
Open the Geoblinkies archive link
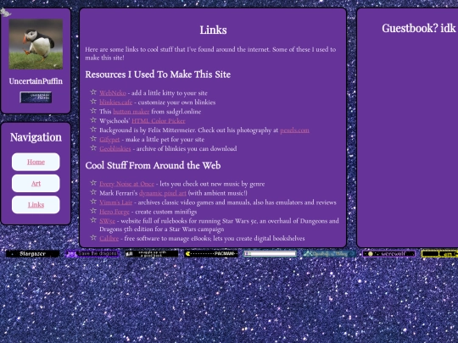pos(115,149)
